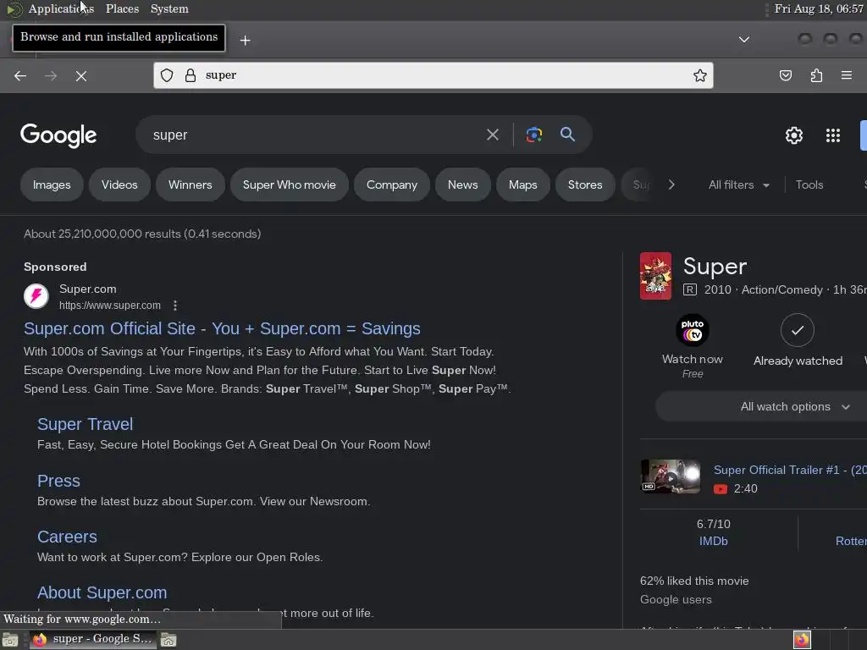Click the Super.com lightning bolt favicon

click(36, 295)
